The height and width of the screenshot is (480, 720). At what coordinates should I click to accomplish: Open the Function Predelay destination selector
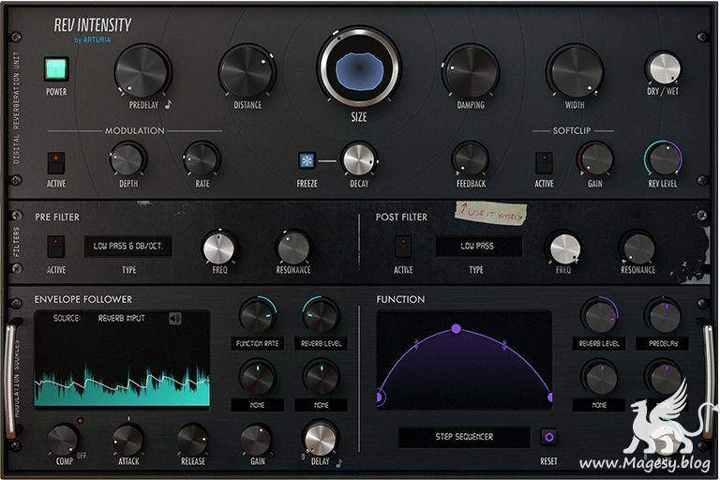(x=663, y=343)
